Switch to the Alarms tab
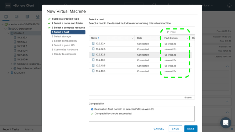The height and width of the screenshot is (132, 235). click(29, 129)
